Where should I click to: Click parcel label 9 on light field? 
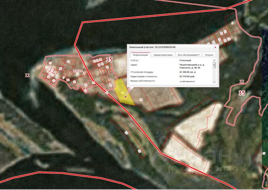point(191,124)
